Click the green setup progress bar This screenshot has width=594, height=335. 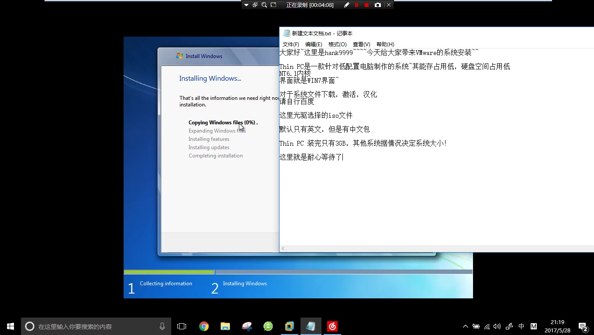169,272
